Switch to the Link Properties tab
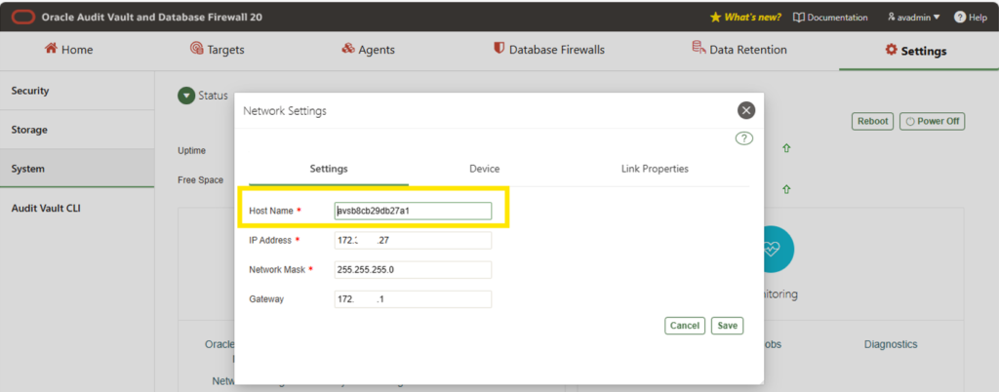The height and width of the screenshot is (392, 999). 655,169
